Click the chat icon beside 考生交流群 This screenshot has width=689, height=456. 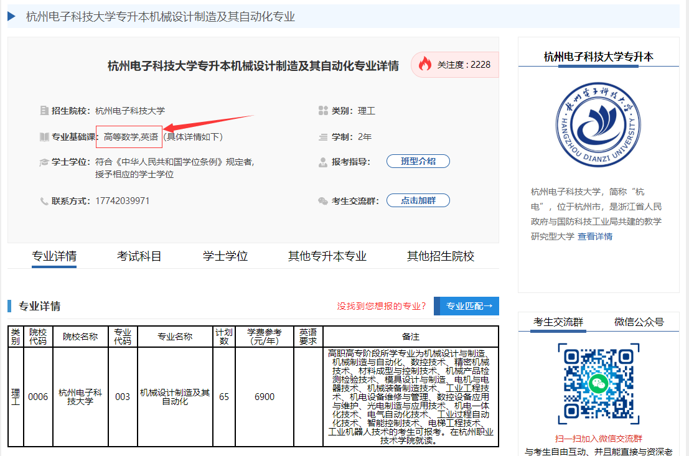point(323,200)
